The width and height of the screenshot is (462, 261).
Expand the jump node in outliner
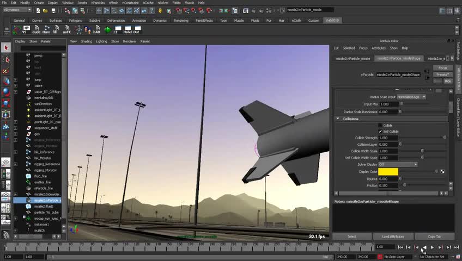point(16,79)
